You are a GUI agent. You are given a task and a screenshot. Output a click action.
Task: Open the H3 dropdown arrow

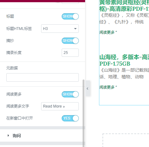(x=75, y=29)
